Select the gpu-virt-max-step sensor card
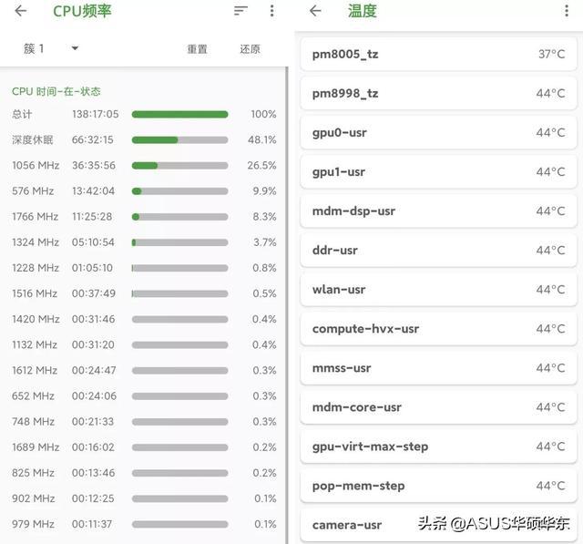The height and width of the screenshot is (544, 583). (x=438, y=446)
